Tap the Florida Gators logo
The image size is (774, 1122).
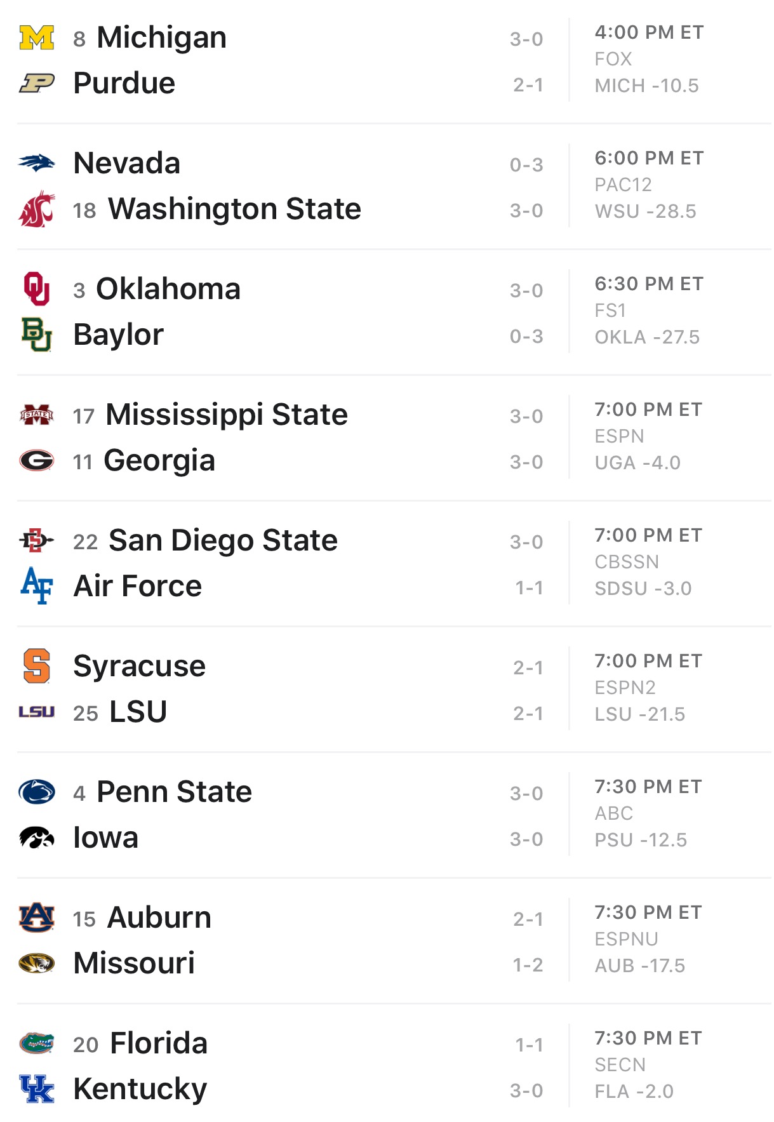(x=37, y=1043)
